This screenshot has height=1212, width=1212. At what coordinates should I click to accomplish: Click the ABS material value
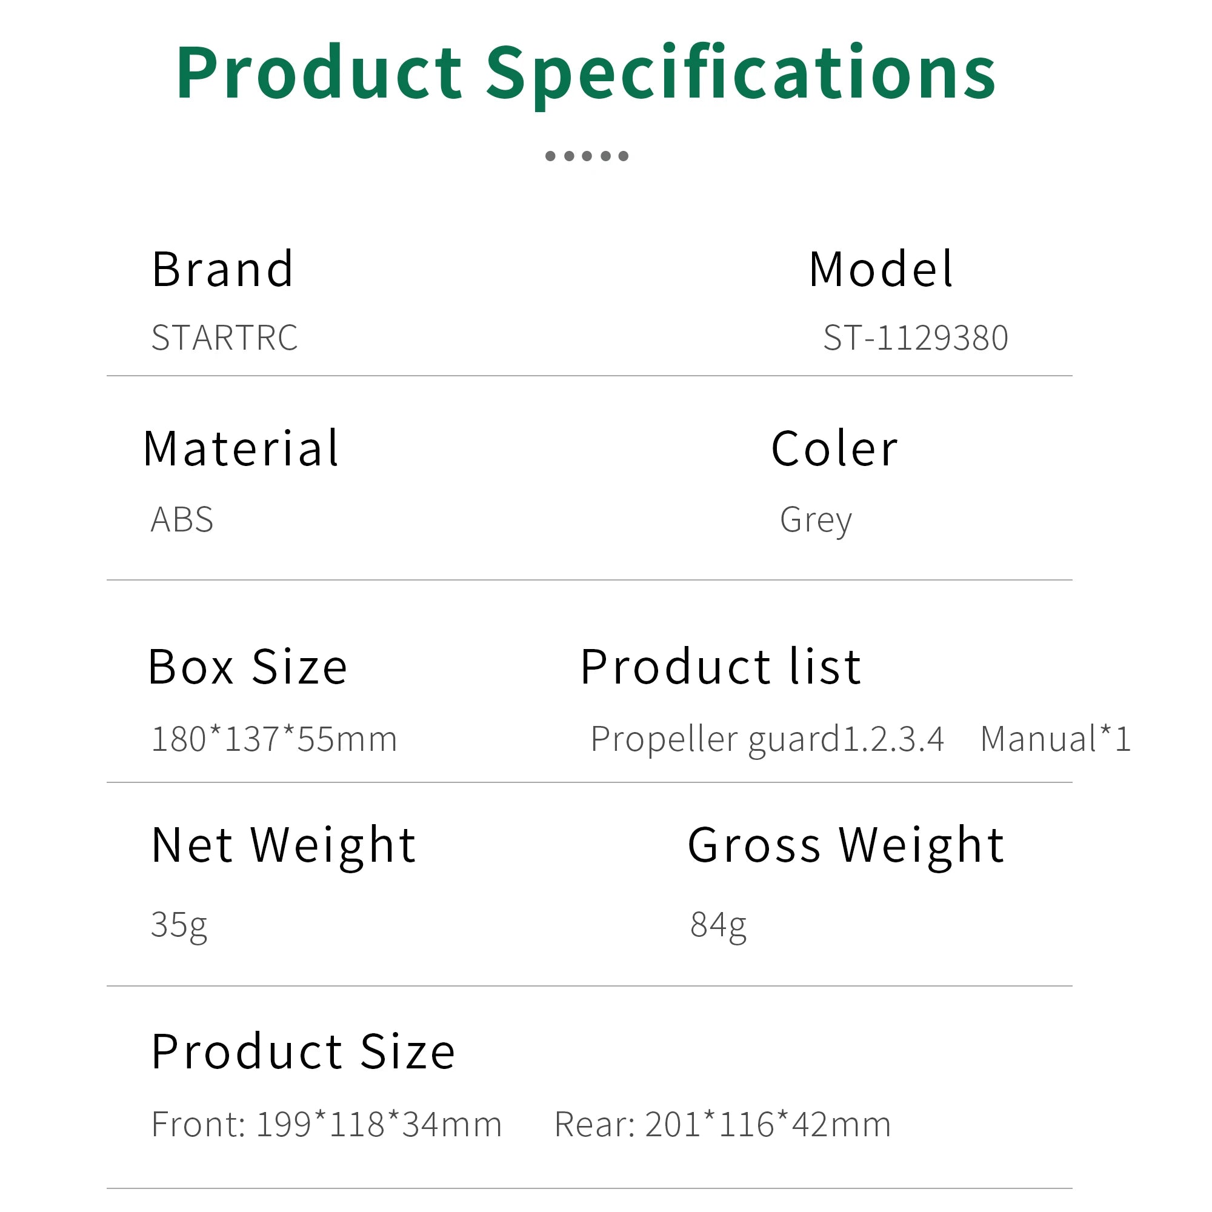point(182,519)
